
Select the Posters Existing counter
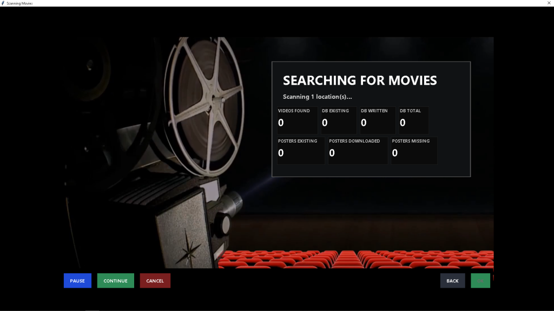(x=300, y=150)
